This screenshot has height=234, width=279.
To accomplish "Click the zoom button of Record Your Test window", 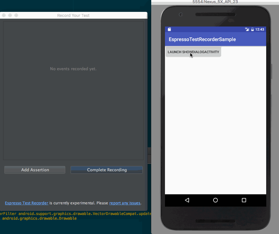I will [16, 15].
